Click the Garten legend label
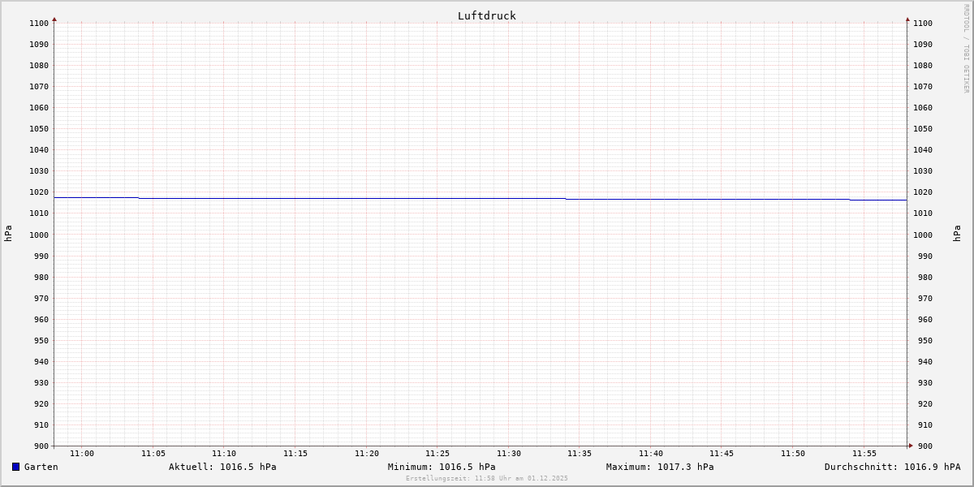 [x=41, y=467]
